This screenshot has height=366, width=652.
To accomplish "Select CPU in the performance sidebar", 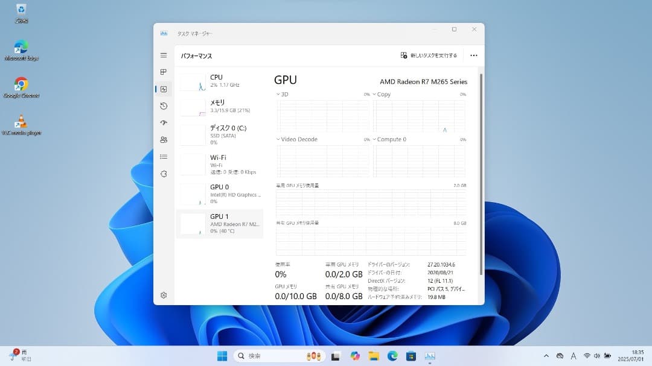I will coord(220,80).
